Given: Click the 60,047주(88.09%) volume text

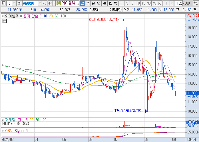Looking at the screenshot, I should [x=16, y=123].
